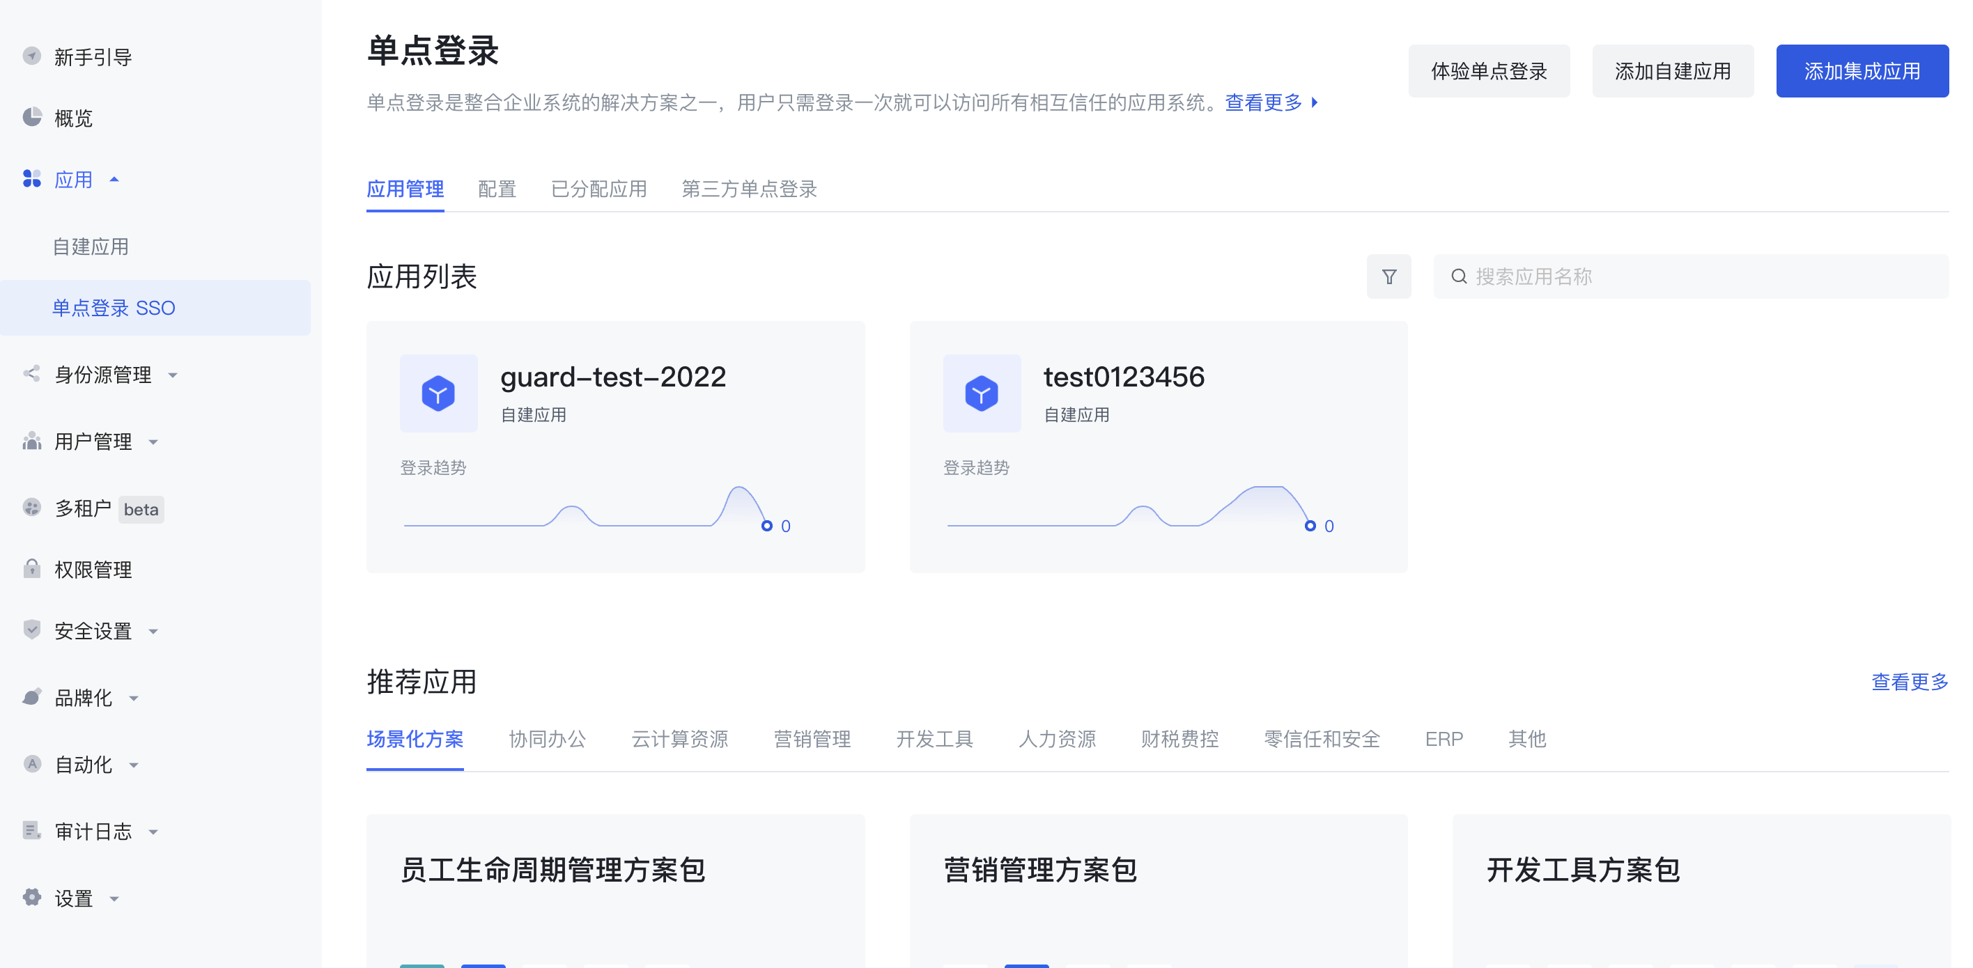Click the 身份源管理 identity source icon

[x=31, y=374]
